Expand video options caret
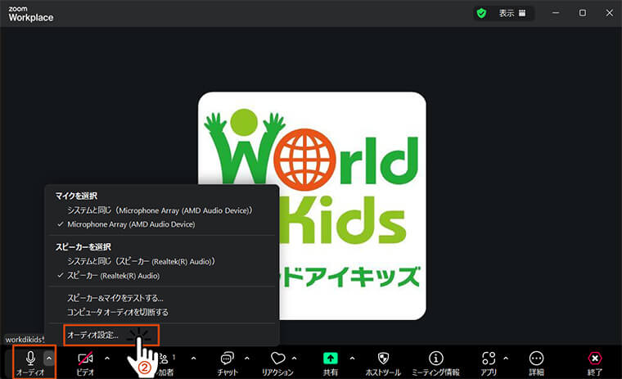Image resolution: width=622 pixels, height=379 pixels. pos(106,358)
